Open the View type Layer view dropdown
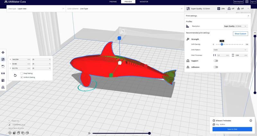The height and width of the screenshot is (136, 257). (x=36, y=9)
